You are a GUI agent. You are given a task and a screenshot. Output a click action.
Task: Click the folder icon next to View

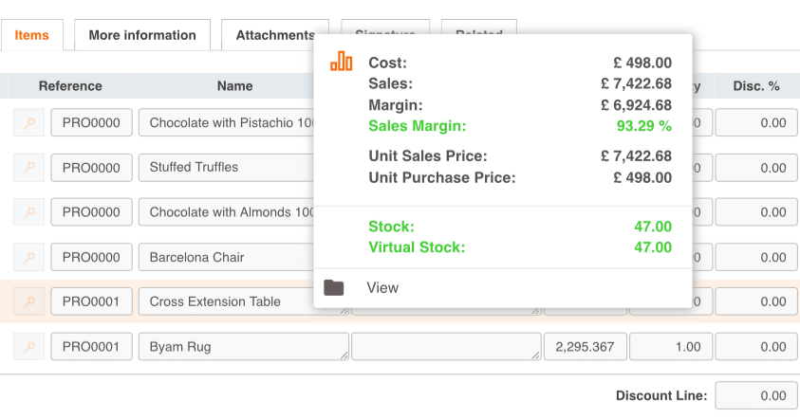pyautogui.click(x=333, y=287)
